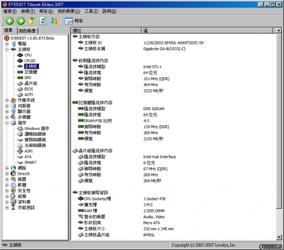
Task: Click the 軟體 software icon in tree
Action: pos(13,185)
